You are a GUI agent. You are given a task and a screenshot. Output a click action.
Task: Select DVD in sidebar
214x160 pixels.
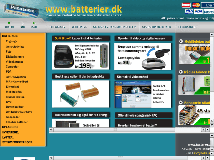[x=9, y=102]
